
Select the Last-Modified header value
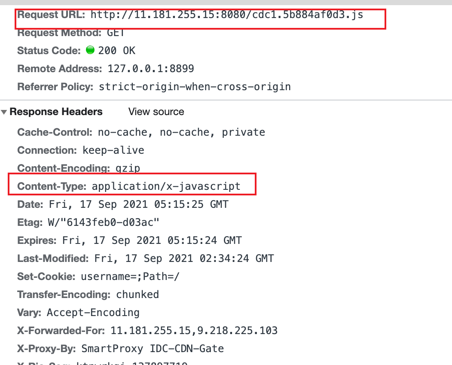tap(184, 259)
